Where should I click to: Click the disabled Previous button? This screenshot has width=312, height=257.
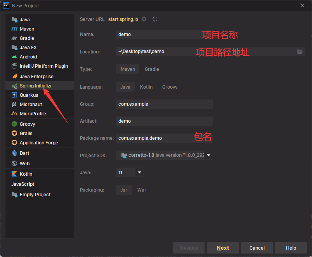pos(189,248)
